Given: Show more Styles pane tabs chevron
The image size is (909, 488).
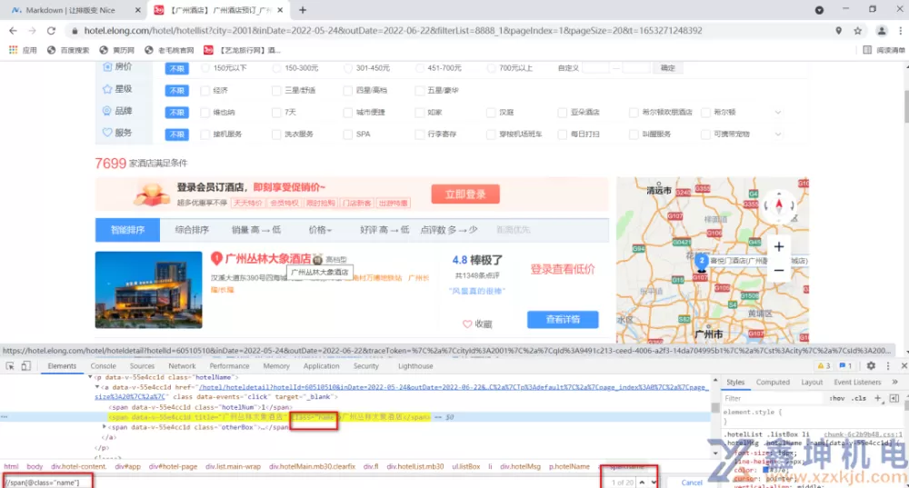Looking at the screenshot, I should tap(895, 382).
